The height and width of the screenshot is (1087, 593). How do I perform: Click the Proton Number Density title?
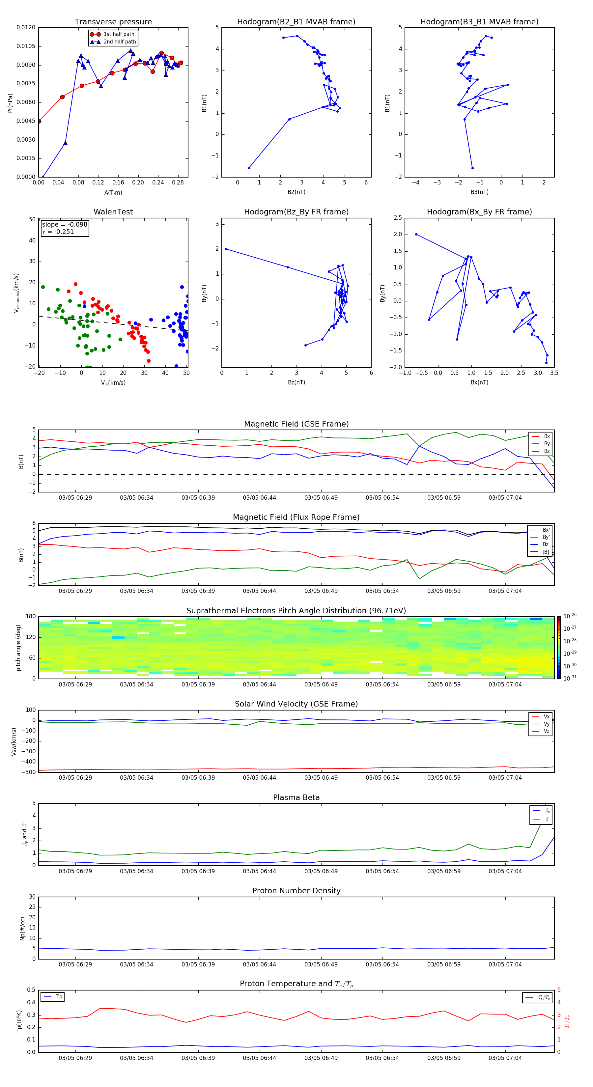coord(296,890)
